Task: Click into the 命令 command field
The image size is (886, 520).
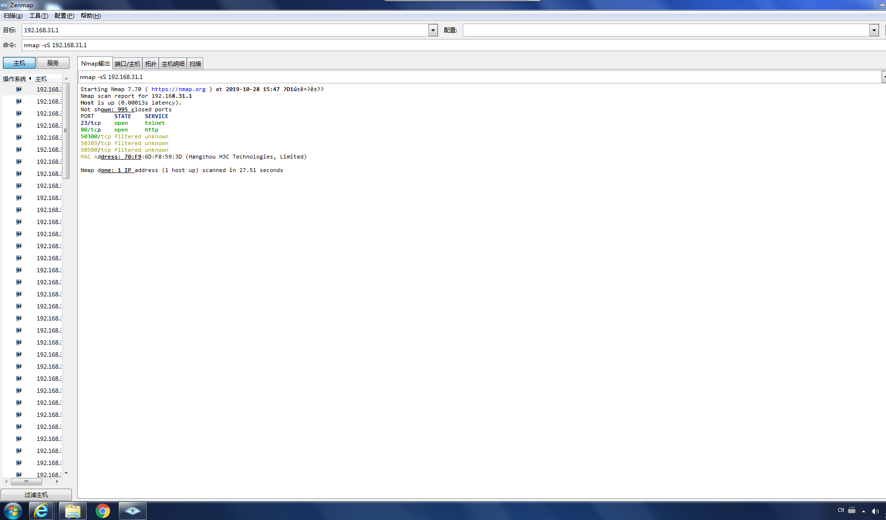Action: click(454, 45)
